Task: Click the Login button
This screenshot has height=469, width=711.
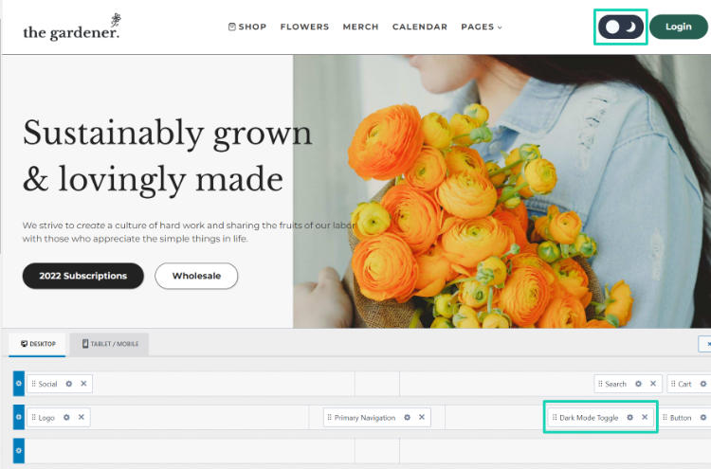Action: coord(678,27)
